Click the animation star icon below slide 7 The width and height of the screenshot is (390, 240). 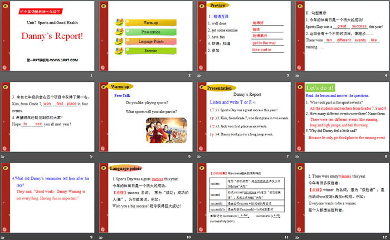click(x=199, y=156)
